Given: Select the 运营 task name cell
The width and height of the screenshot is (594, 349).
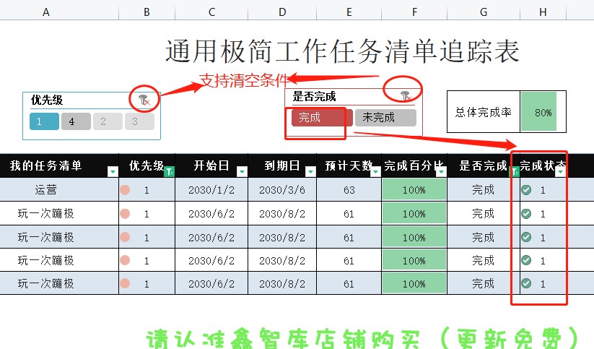Looking at the screenshot, I should (x=59, y=189).
